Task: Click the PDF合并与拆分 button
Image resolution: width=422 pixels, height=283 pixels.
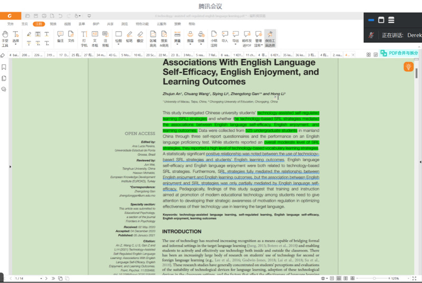Action: (399, 53)
